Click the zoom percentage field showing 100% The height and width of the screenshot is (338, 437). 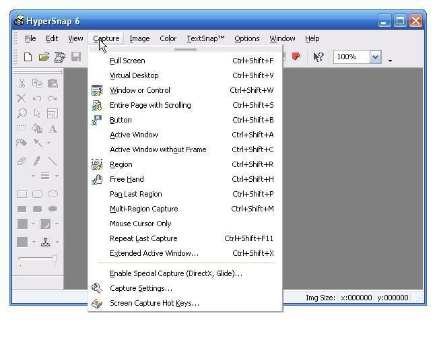351,57
